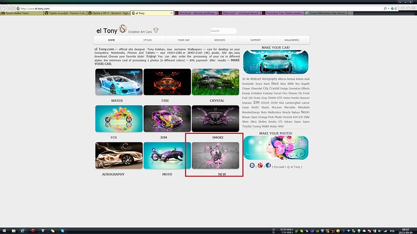417x234 pixels.
Task: Open the VK social icon link
Action: pyautogui.click(x=252, y=165)
